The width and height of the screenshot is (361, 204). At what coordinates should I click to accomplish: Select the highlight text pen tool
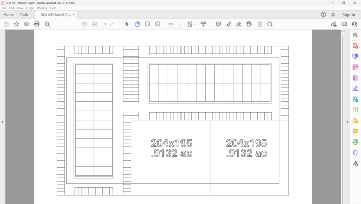click(229, 24)
